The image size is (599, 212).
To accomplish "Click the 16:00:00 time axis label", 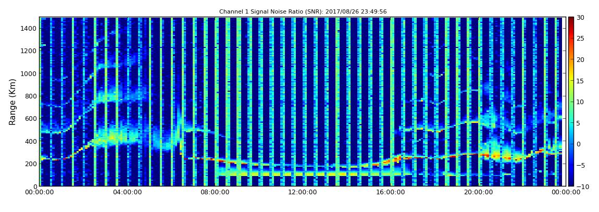I will point(391,193).
